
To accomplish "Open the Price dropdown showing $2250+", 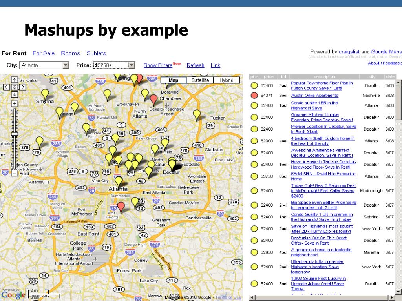I will (x=114, y=65).
